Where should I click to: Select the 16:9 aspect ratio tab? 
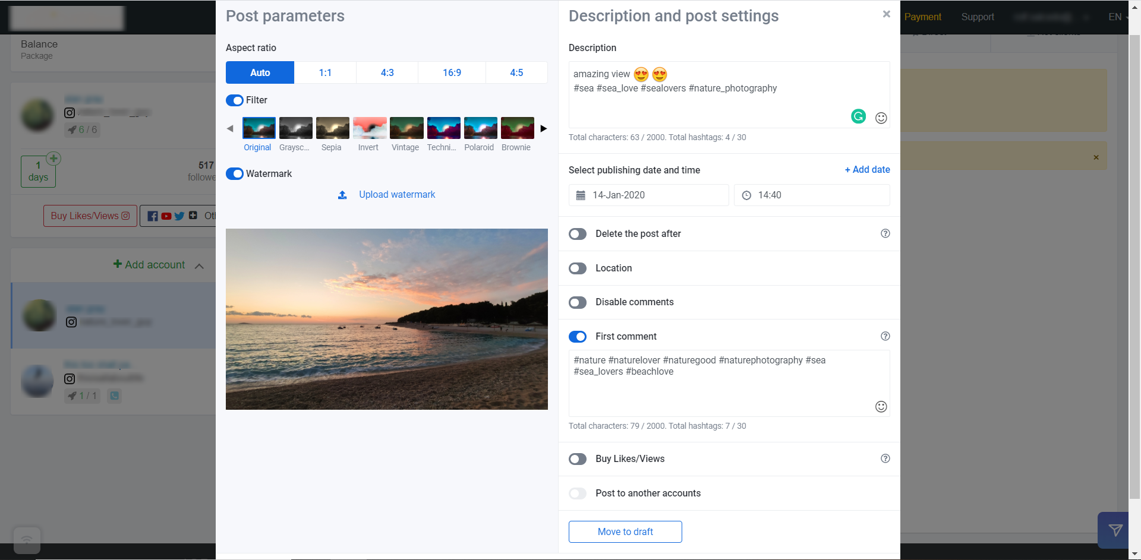452,72
